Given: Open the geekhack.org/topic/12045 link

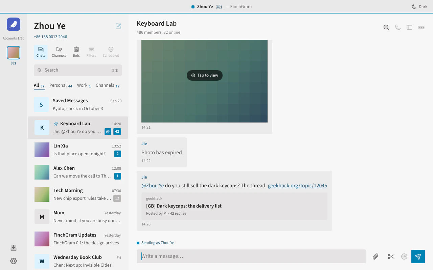Looking at the screenshot, I should coord(297,186).
